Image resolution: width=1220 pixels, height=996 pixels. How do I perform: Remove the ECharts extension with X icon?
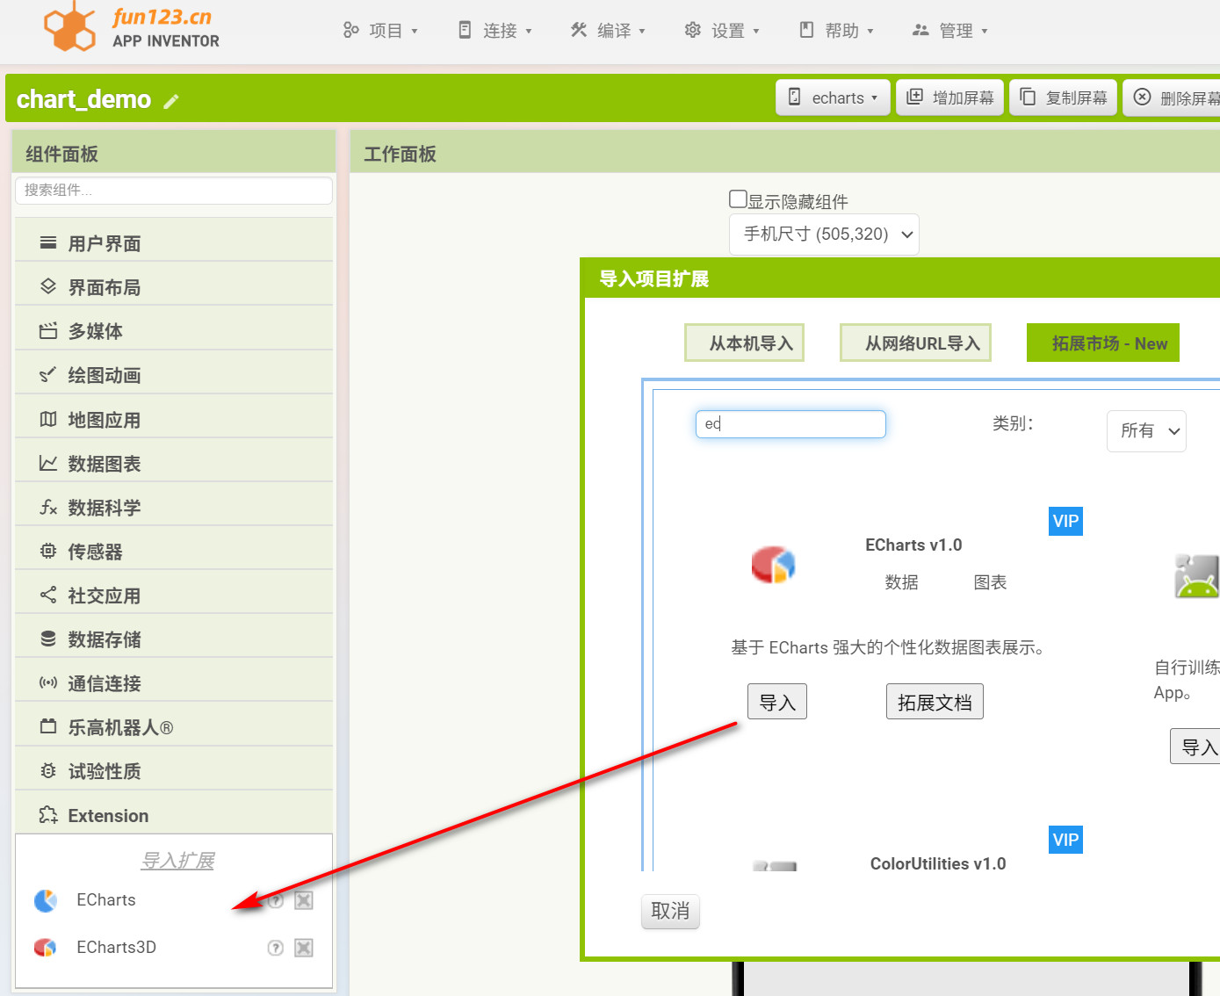tap(304, 900)
